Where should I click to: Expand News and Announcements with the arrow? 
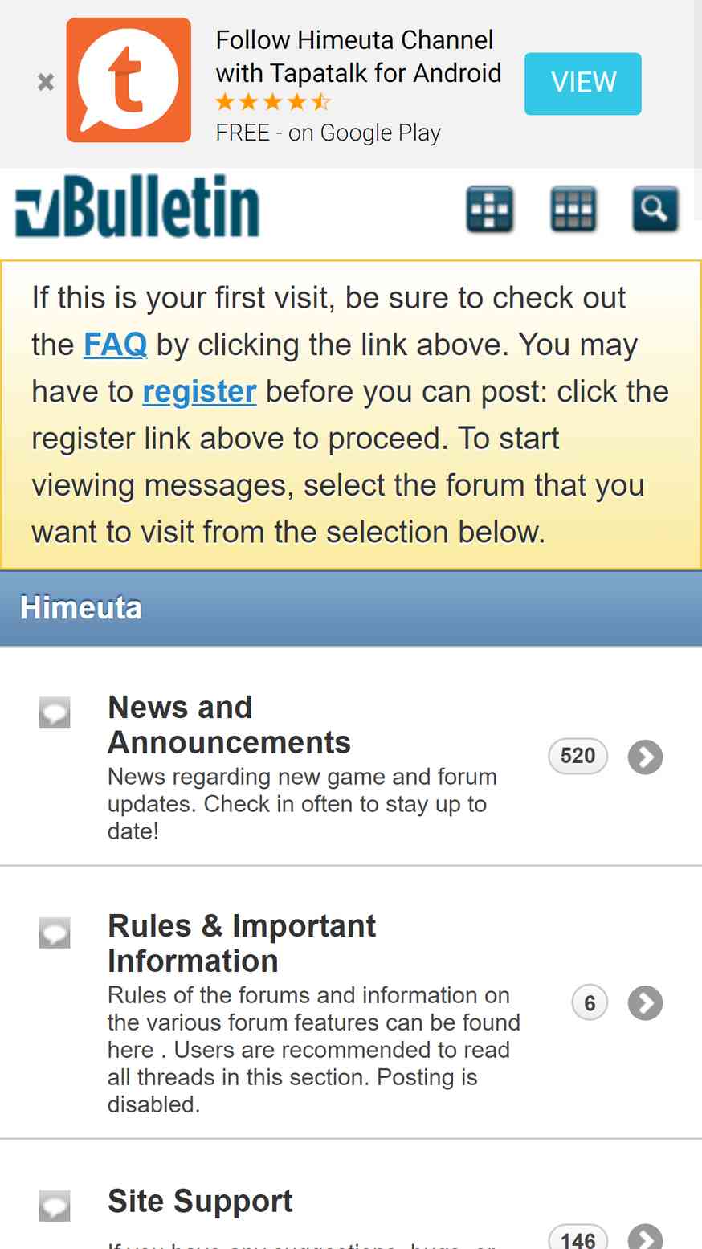click(645, 757)
